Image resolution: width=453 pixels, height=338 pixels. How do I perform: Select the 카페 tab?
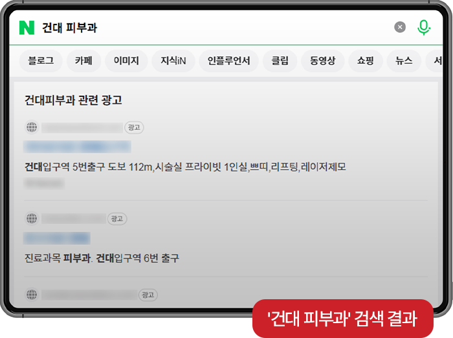pos(83,61)
